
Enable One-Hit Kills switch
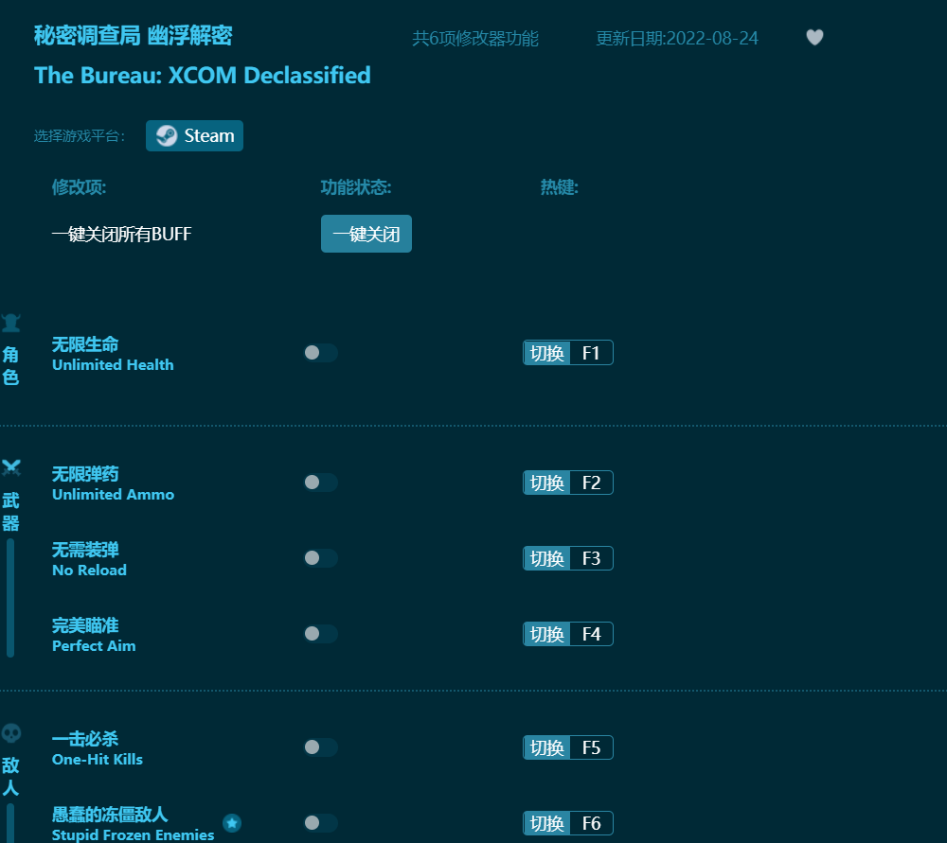coord(321,747)
